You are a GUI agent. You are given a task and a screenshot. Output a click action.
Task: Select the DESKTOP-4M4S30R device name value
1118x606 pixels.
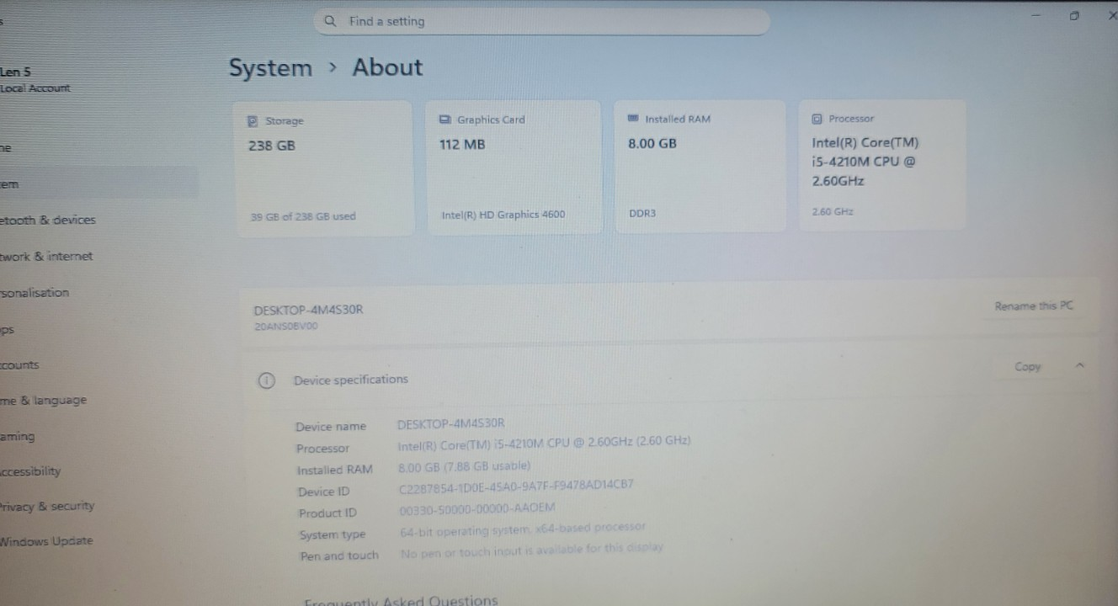[451, 423]
